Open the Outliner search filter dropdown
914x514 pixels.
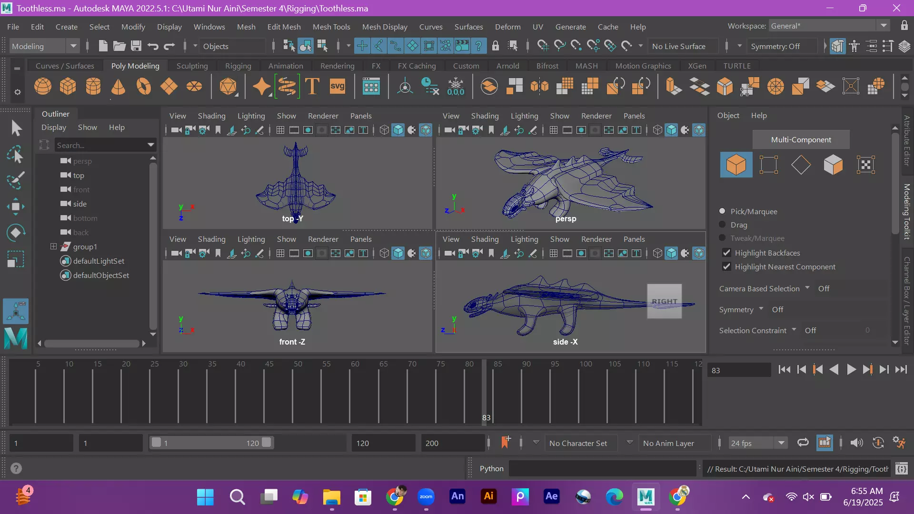point(150,145)
